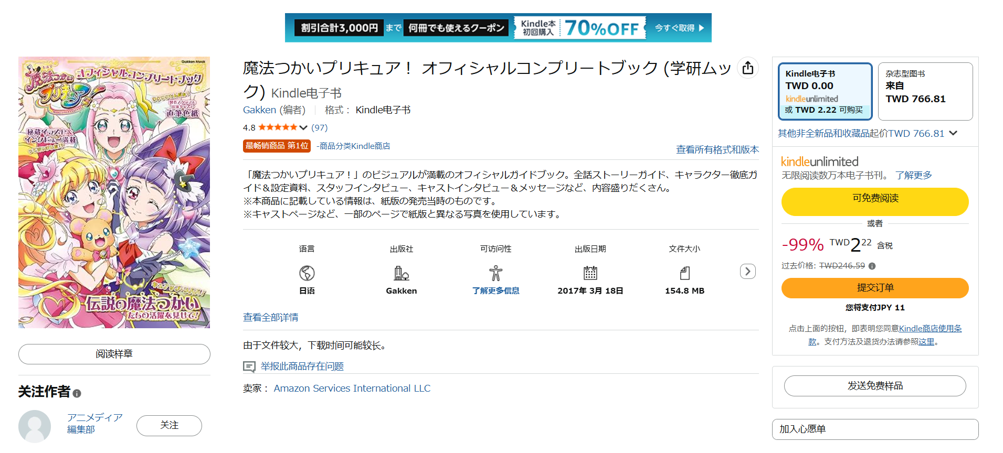Click the five-star rating graphic
The height and width of the screenshot is (453, 1003).
pos(278,127)
